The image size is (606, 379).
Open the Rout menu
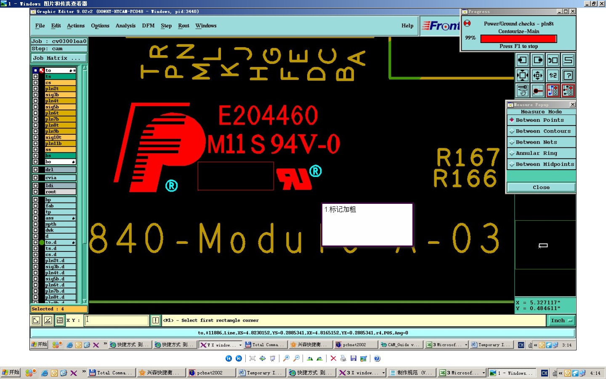pos(183,26)
